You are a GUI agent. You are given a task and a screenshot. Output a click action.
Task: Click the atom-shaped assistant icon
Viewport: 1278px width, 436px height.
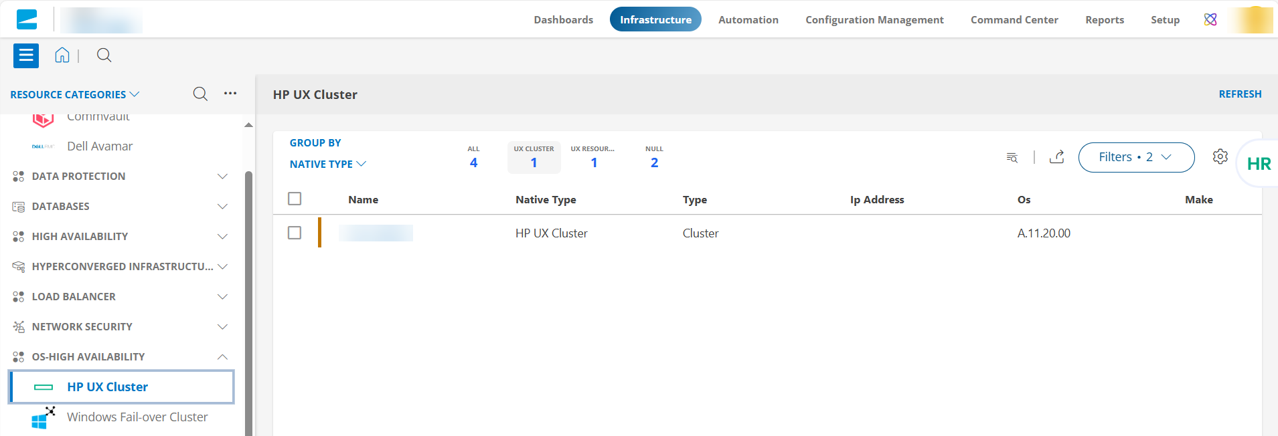coord(1210,19)
